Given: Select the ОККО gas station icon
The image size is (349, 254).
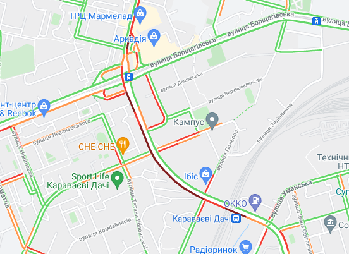Looking at the screenshot, I should click(x=255, y=203).
